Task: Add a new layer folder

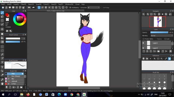Action: [158, 51]
